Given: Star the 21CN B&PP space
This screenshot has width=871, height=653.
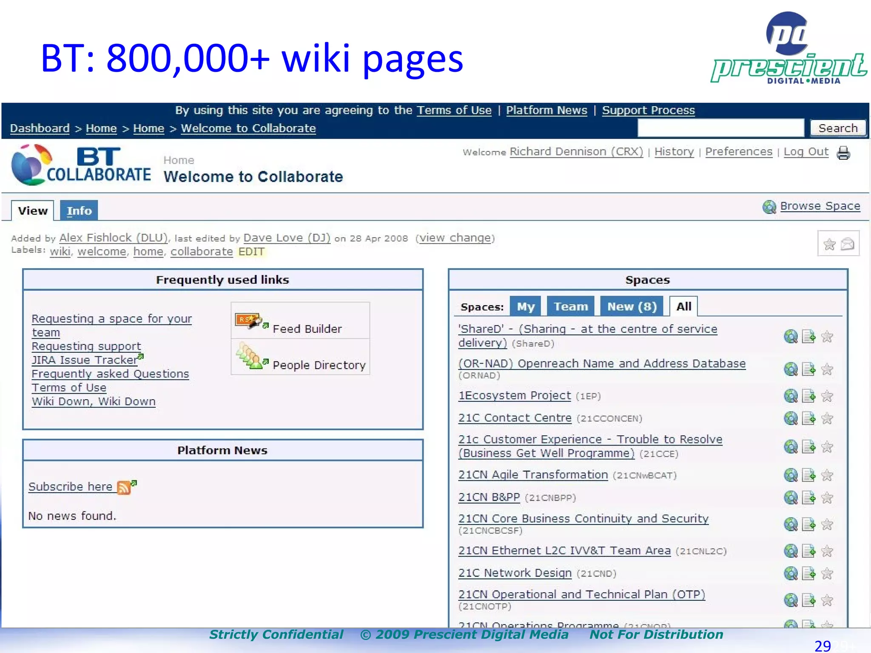Looking at the screenshot, I should (x=827, y=497).
